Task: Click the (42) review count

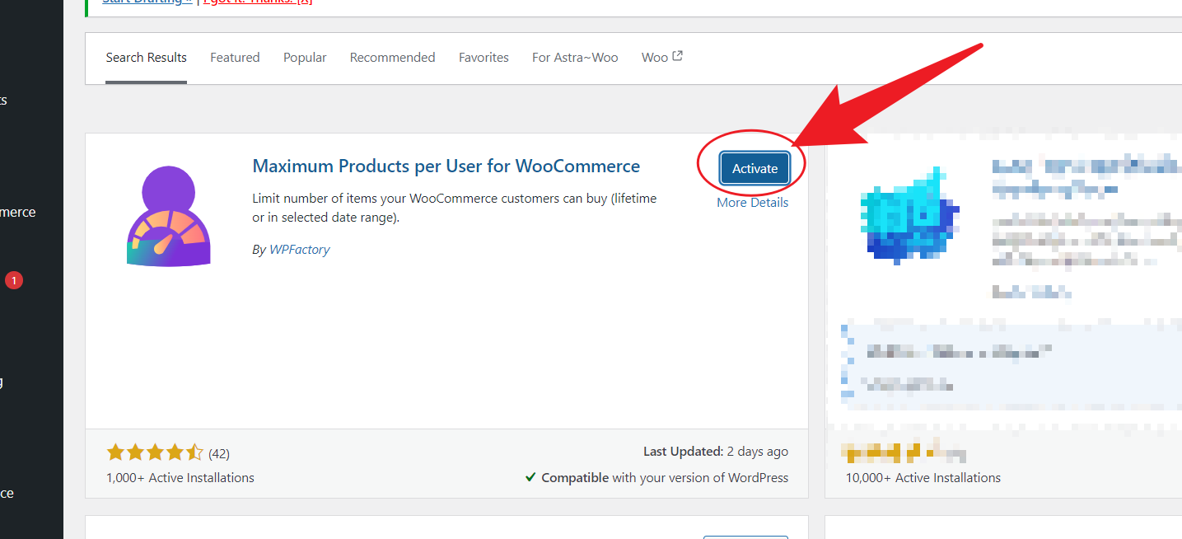Action: coord(219,453)
